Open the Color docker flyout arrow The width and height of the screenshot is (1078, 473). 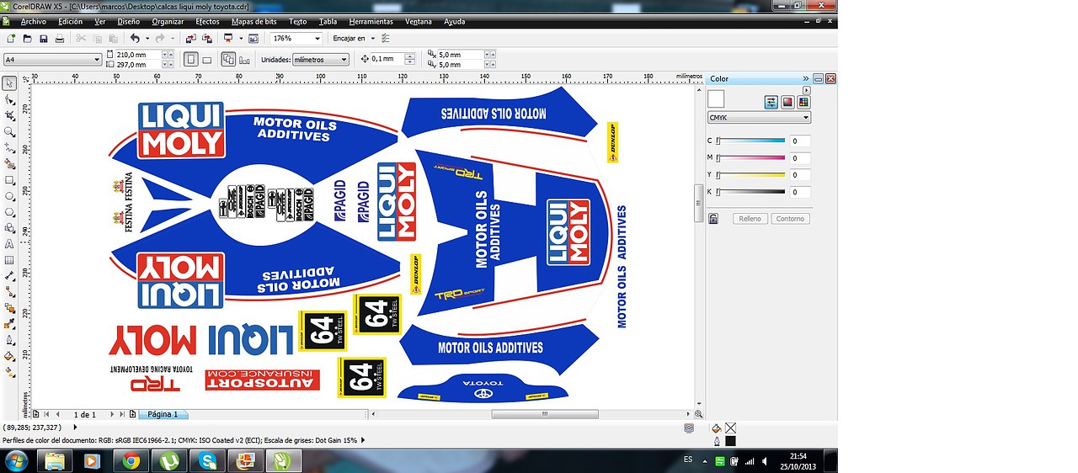[807, 90]
